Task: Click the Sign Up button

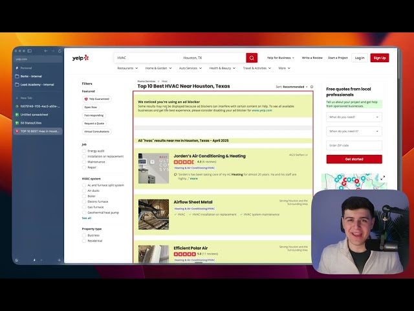Action: pyautogui.click(x=379, y=58)
